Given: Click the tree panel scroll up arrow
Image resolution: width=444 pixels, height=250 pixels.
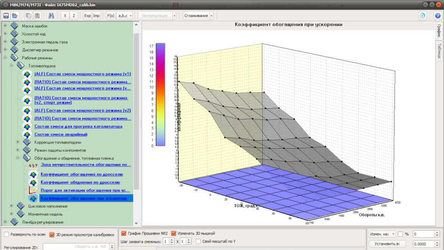Looking at the screenshot, I should (136, 25).
